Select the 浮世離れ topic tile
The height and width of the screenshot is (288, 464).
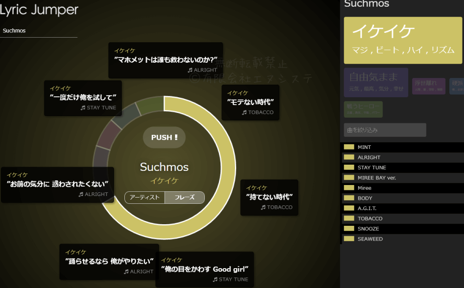pos(428,86)
